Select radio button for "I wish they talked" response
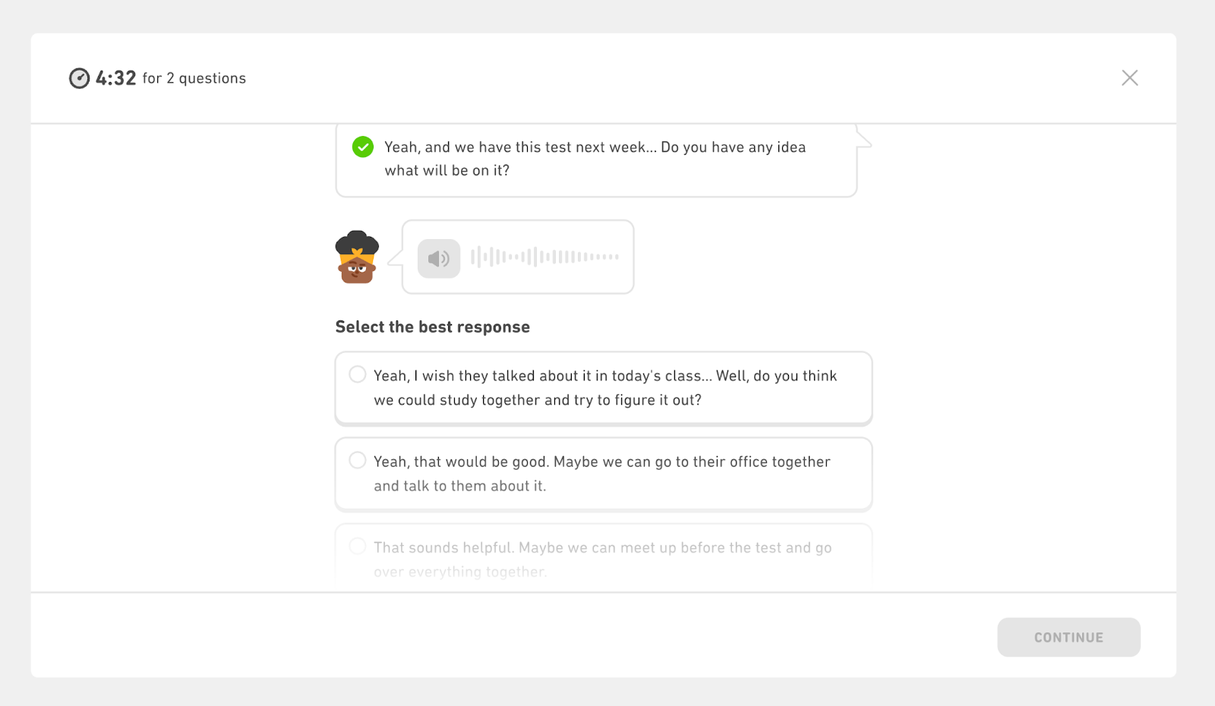1215x706 pixels. pyautogui.click(x=358, y=375)
